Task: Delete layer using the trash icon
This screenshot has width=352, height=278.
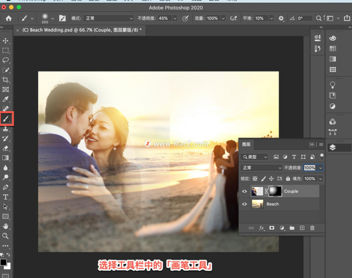Action: click(x=312, y=228)
